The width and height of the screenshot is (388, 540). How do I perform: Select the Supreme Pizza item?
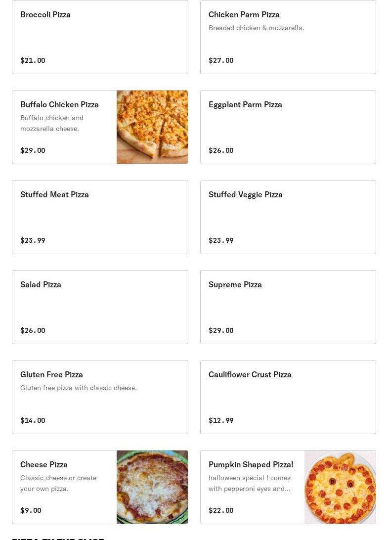point(235,284)
